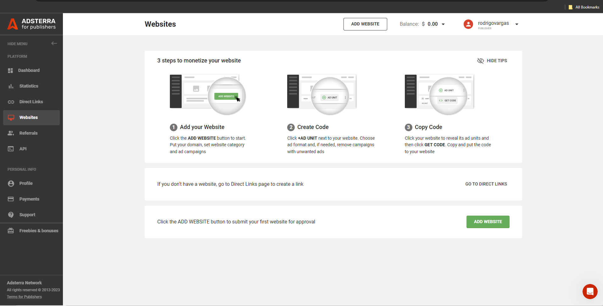Image resolution: width=603 pixels, height=306 pixels.
Task: Open the Dashboard menu item
Action: [31, 71]
